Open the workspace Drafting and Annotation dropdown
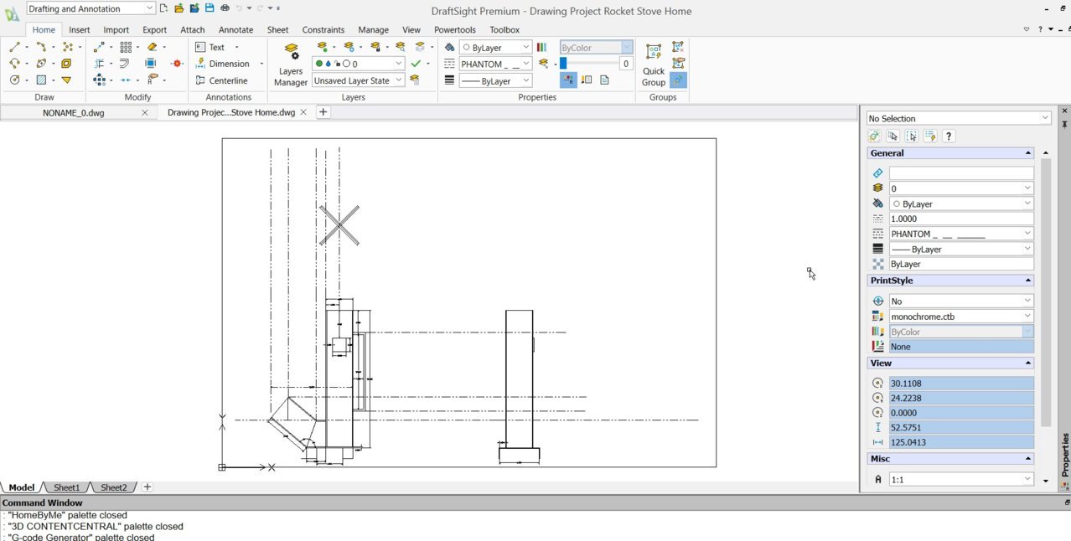 (x=91, y=8)
